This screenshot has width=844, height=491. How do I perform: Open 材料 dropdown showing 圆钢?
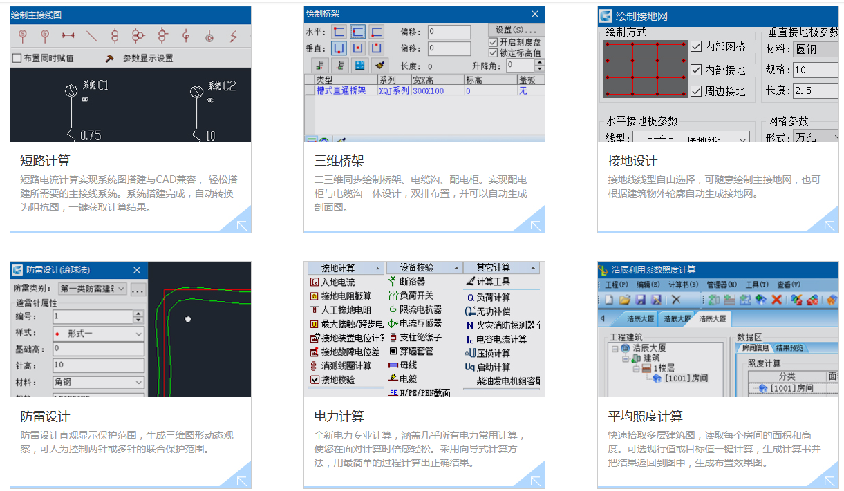coord(815,49)
